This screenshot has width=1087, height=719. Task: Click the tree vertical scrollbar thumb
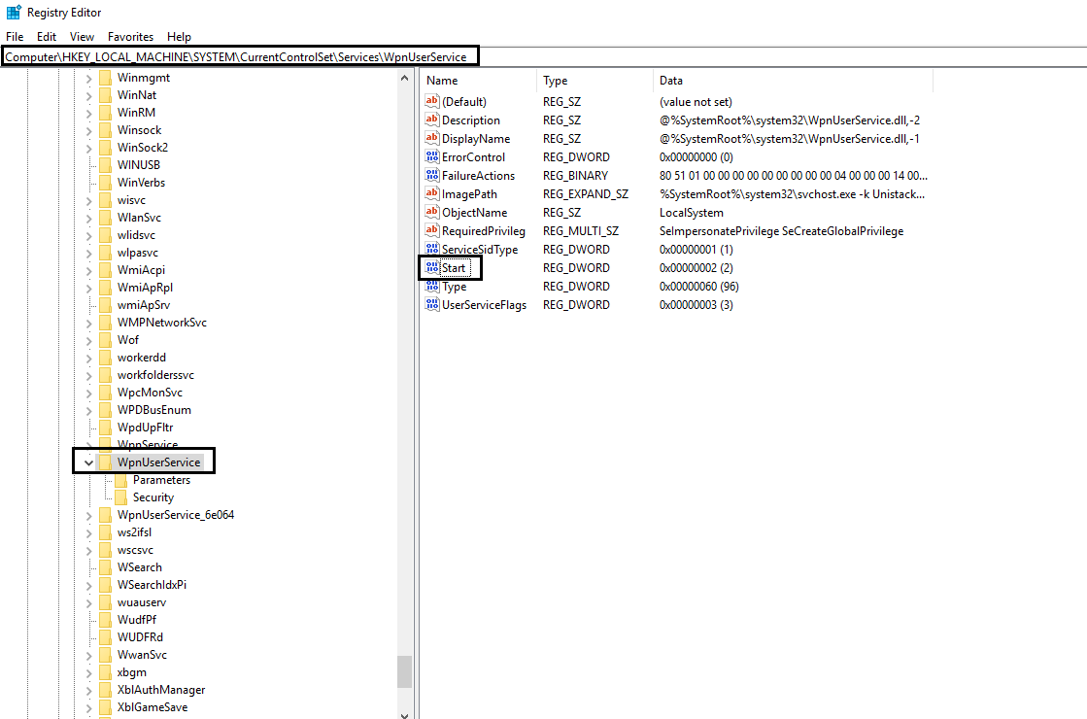[x=405, y=671]
